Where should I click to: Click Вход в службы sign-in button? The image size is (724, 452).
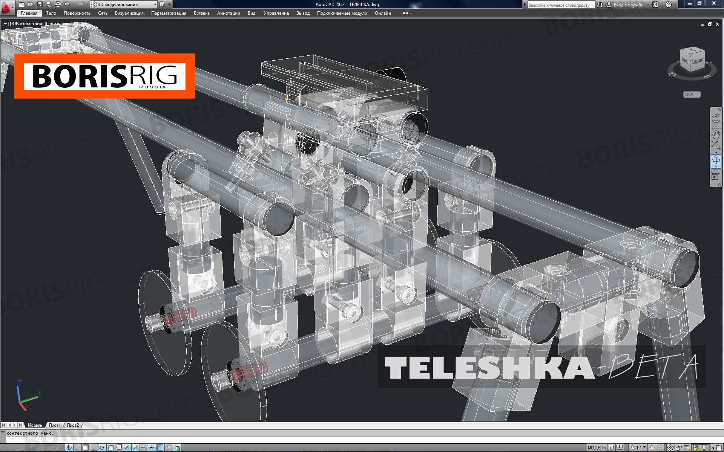625,5
